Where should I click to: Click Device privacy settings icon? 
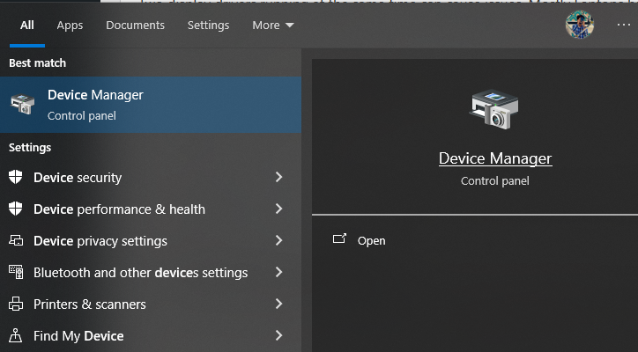16,240
